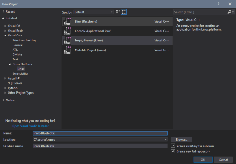Click the Solution name input field

100,146
